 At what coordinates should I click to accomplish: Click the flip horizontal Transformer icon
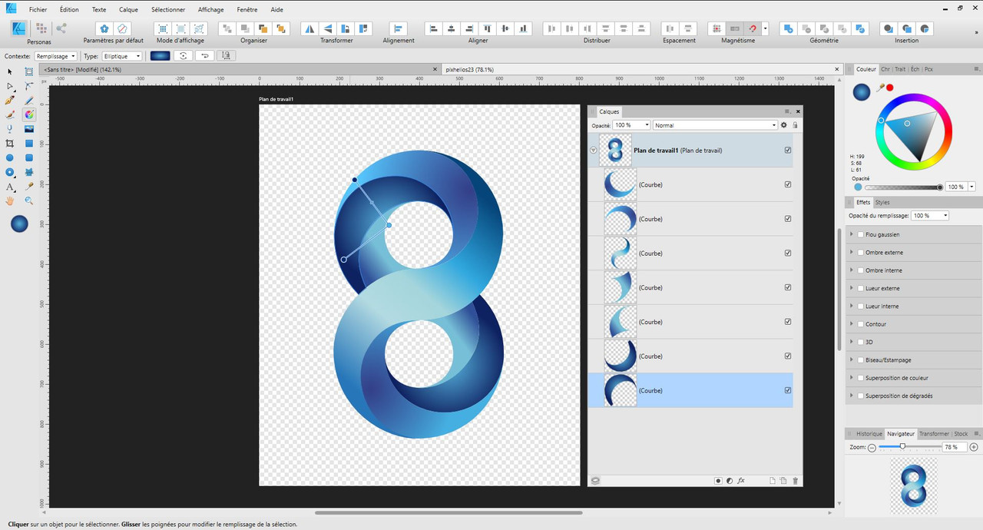pyautogui.click(x=310, y=28)
